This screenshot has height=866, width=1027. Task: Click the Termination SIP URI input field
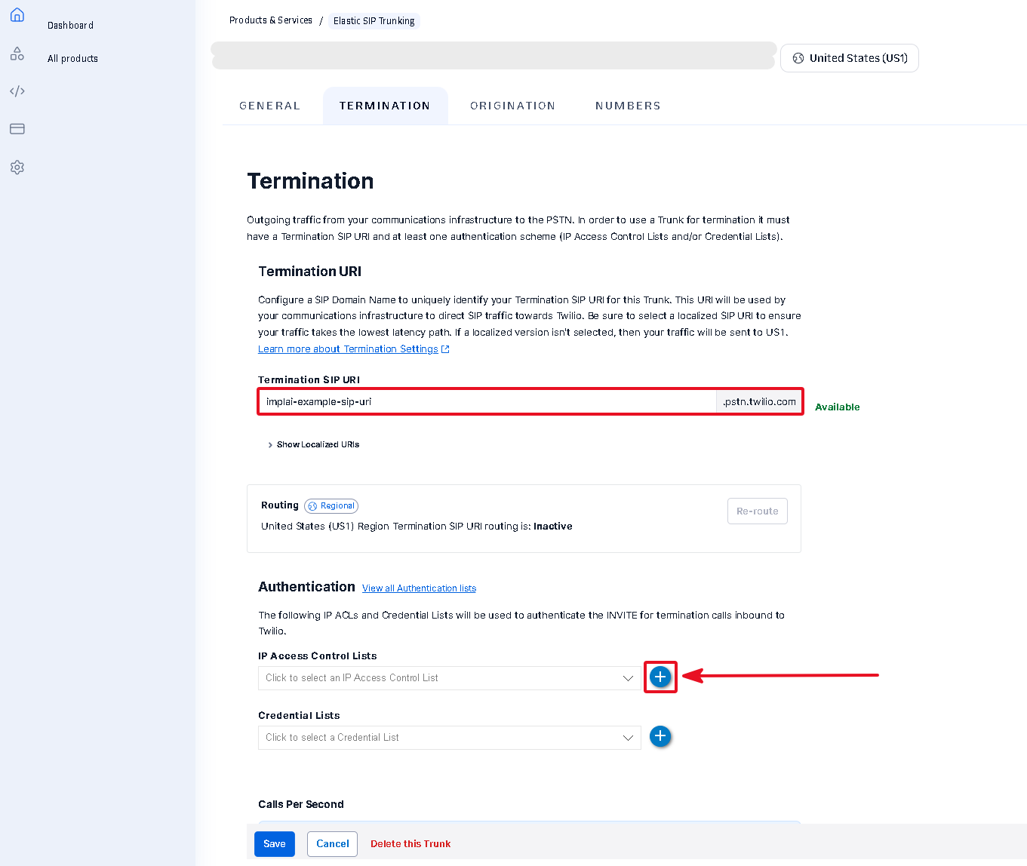click(487, 401)
